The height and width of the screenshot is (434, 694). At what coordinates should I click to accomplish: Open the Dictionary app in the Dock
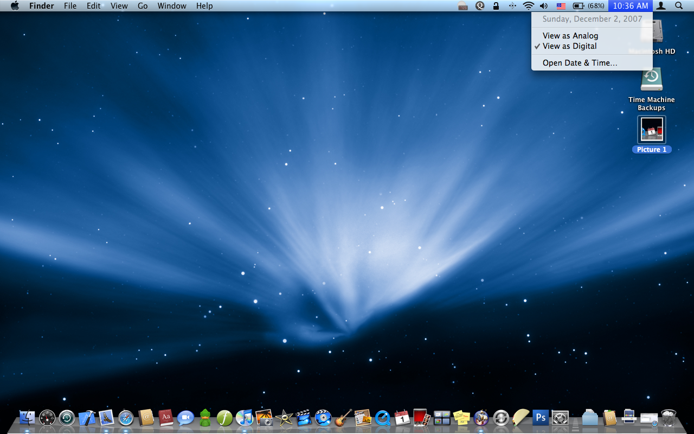pos(166,418)
